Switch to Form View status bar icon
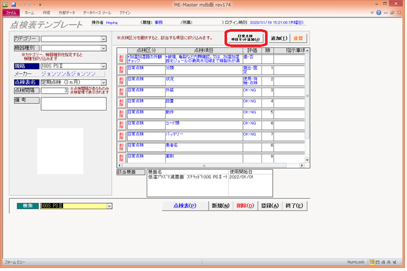Viewport: 407px width, 271px height. point(372,262)
